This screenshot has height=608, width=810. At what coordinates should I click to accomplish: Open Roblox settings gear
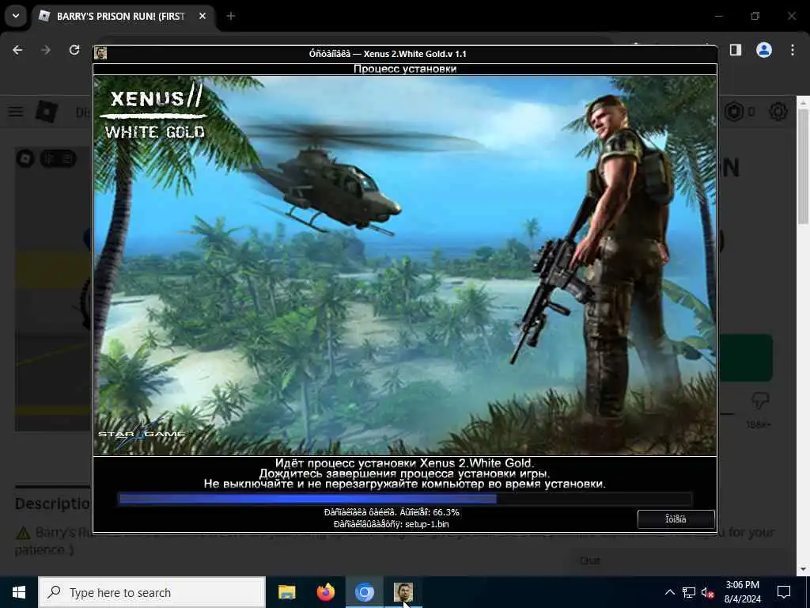click(x=778, y=112)
